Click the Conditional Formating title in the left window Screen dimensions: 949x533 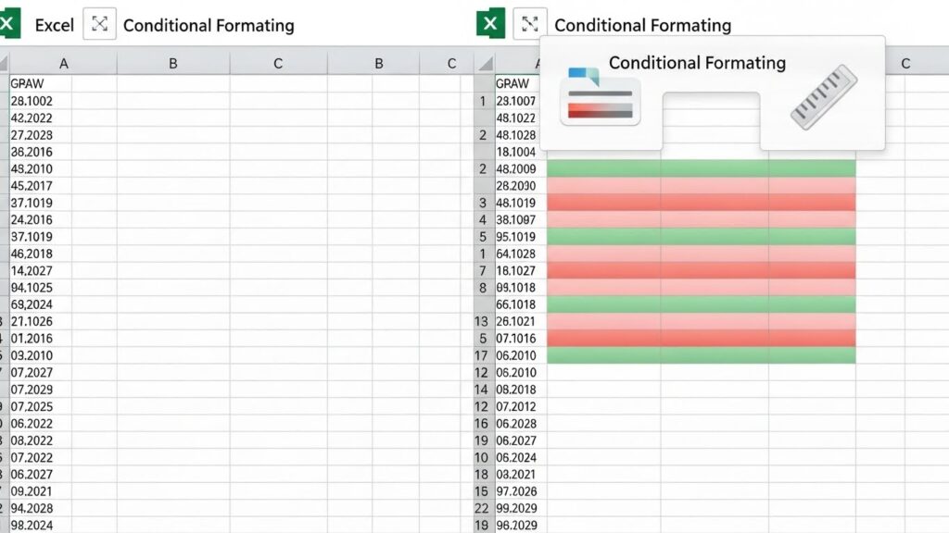tap(209, 26)
